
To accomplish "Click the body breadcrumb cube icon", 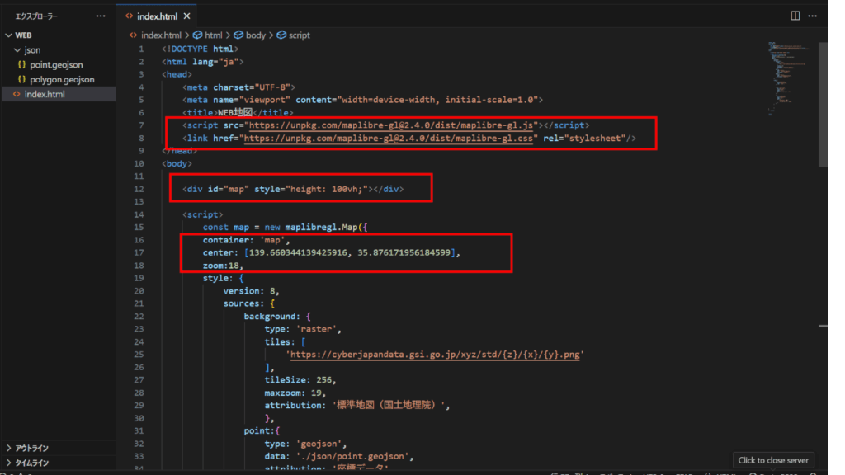I will click(238, 35).
